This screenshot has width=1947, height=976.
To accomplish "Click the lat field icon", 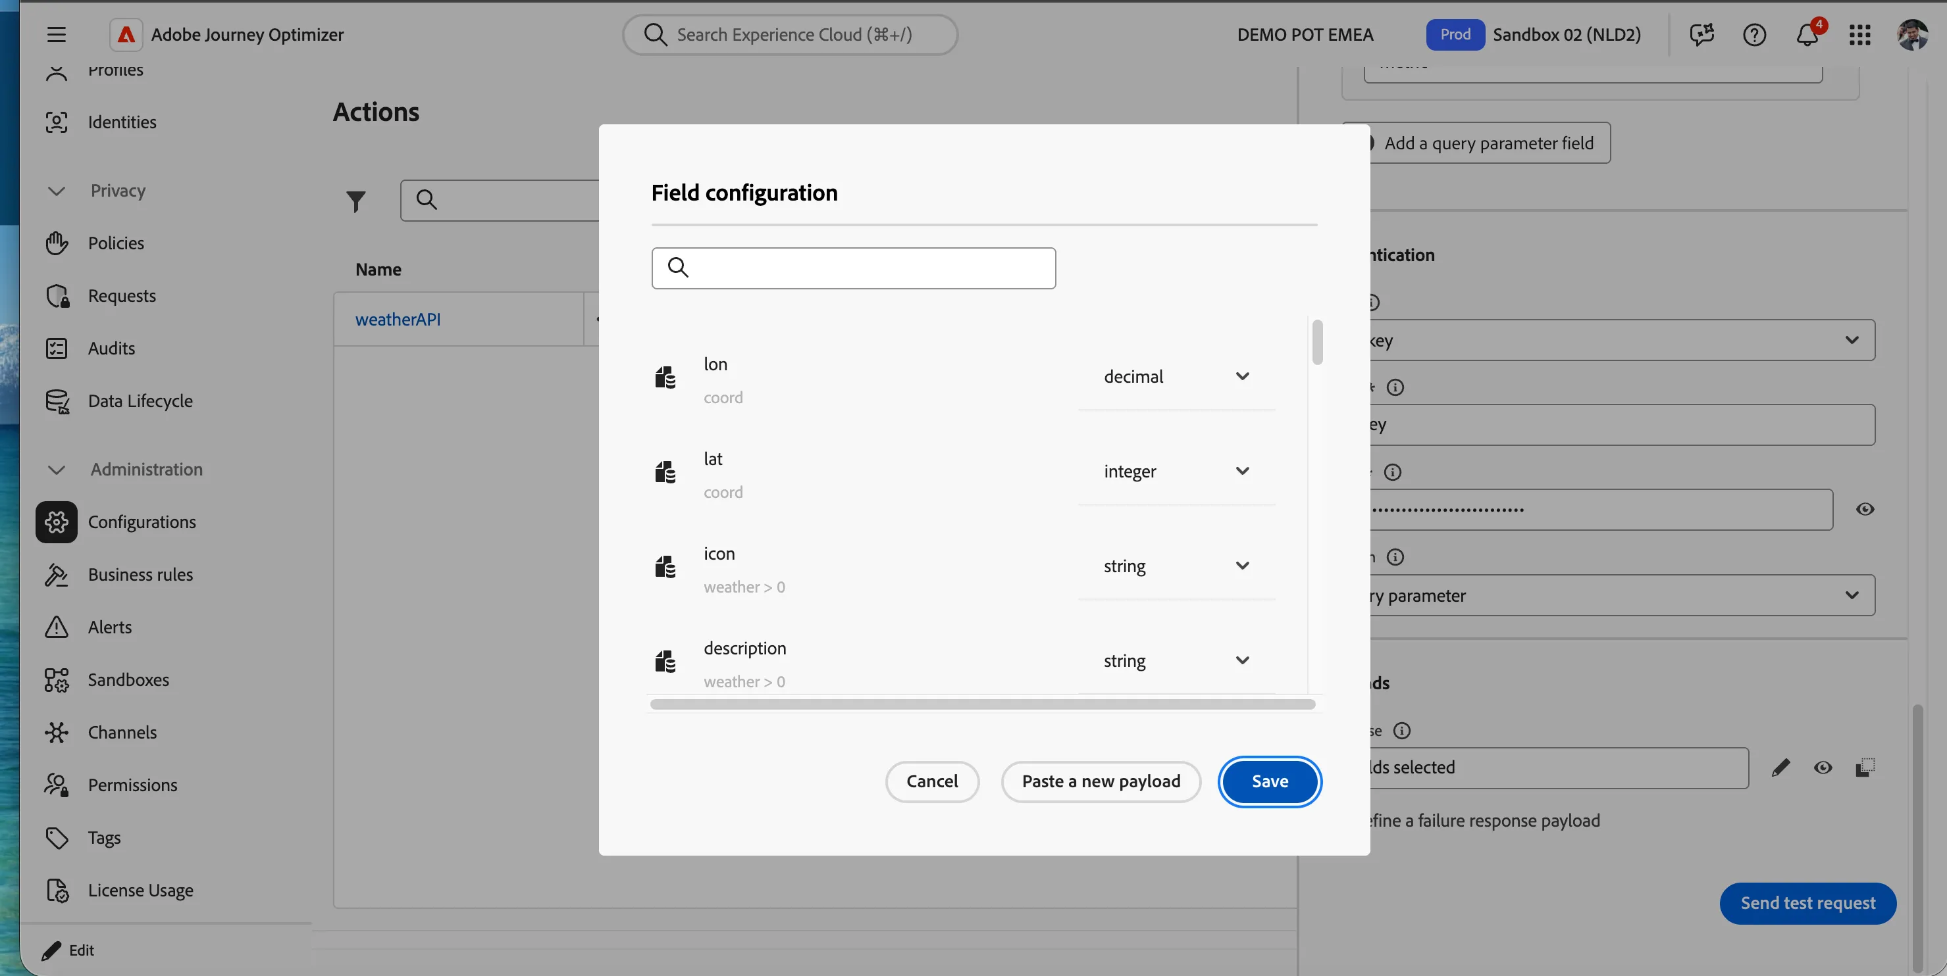I will (x=665, y=472).
